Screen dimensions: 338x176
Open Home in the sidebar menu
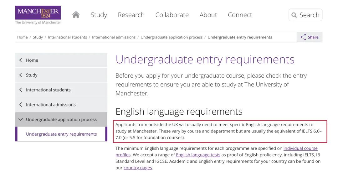(61, 60)
